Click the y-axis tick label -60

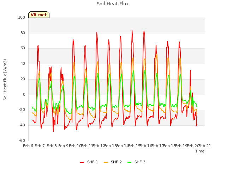pos(22,140)
